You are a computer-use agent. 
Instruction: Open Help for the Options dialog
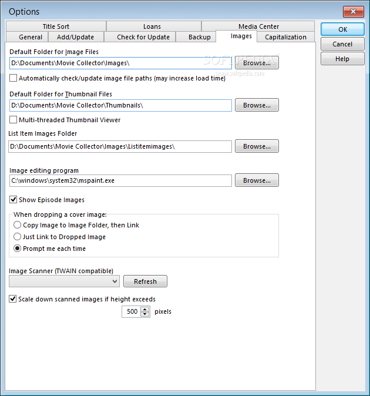pos(342,59)
